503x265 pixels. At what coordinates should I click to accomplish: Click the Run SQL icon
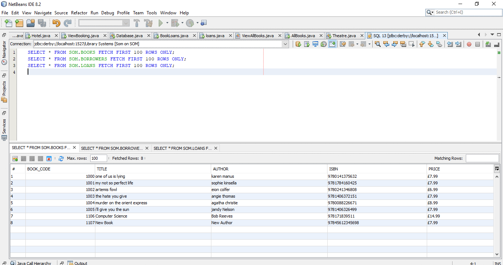(298, 44)
